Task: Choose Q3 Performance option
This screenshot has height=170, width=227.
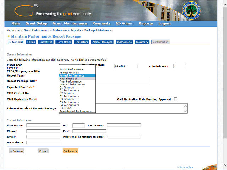Action: [77, 102]
